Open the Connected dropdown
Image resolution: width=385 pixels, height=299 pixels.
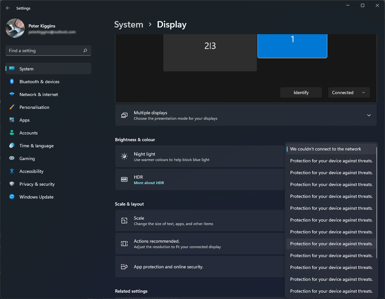(x=349, y=92)
